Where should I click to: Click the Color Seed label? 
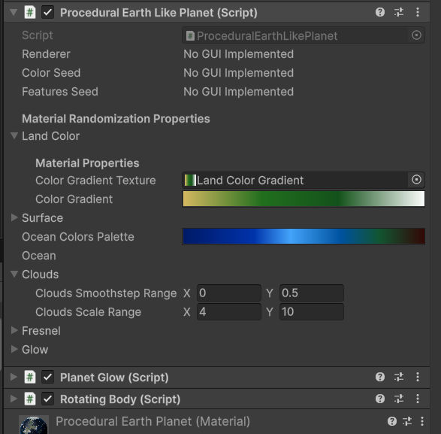point(51,73)
